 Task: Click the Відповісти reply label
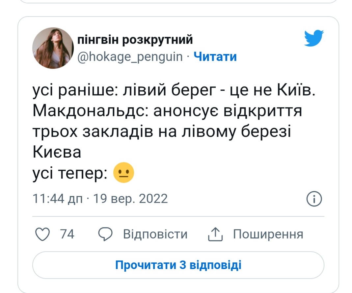point(155,234)
